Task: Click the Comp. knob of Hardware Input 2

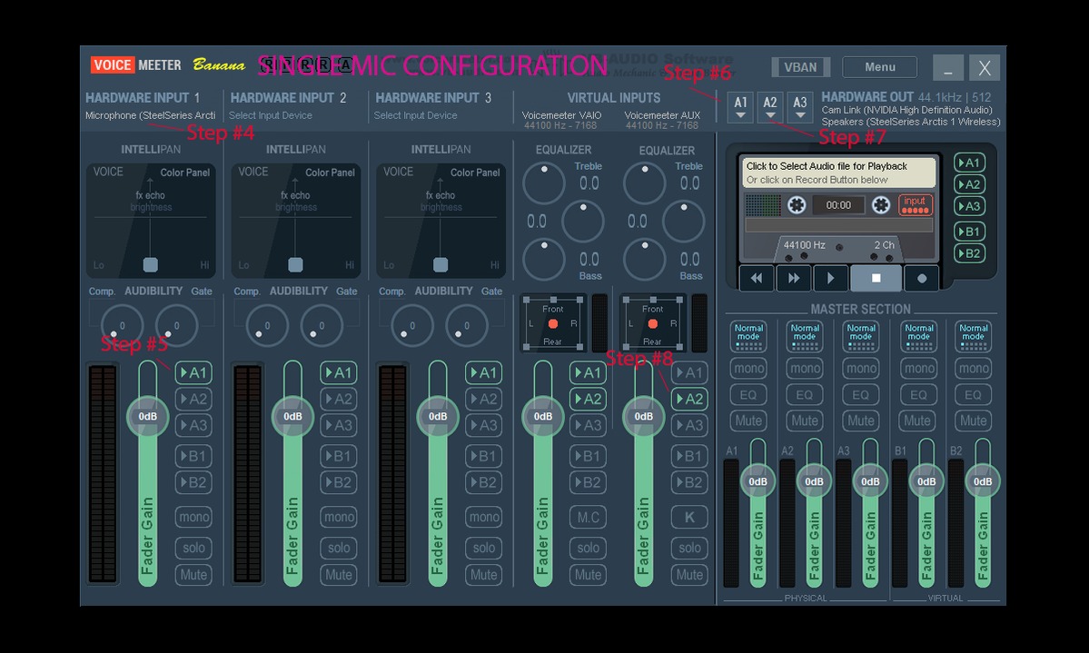Action: (267, 325)
